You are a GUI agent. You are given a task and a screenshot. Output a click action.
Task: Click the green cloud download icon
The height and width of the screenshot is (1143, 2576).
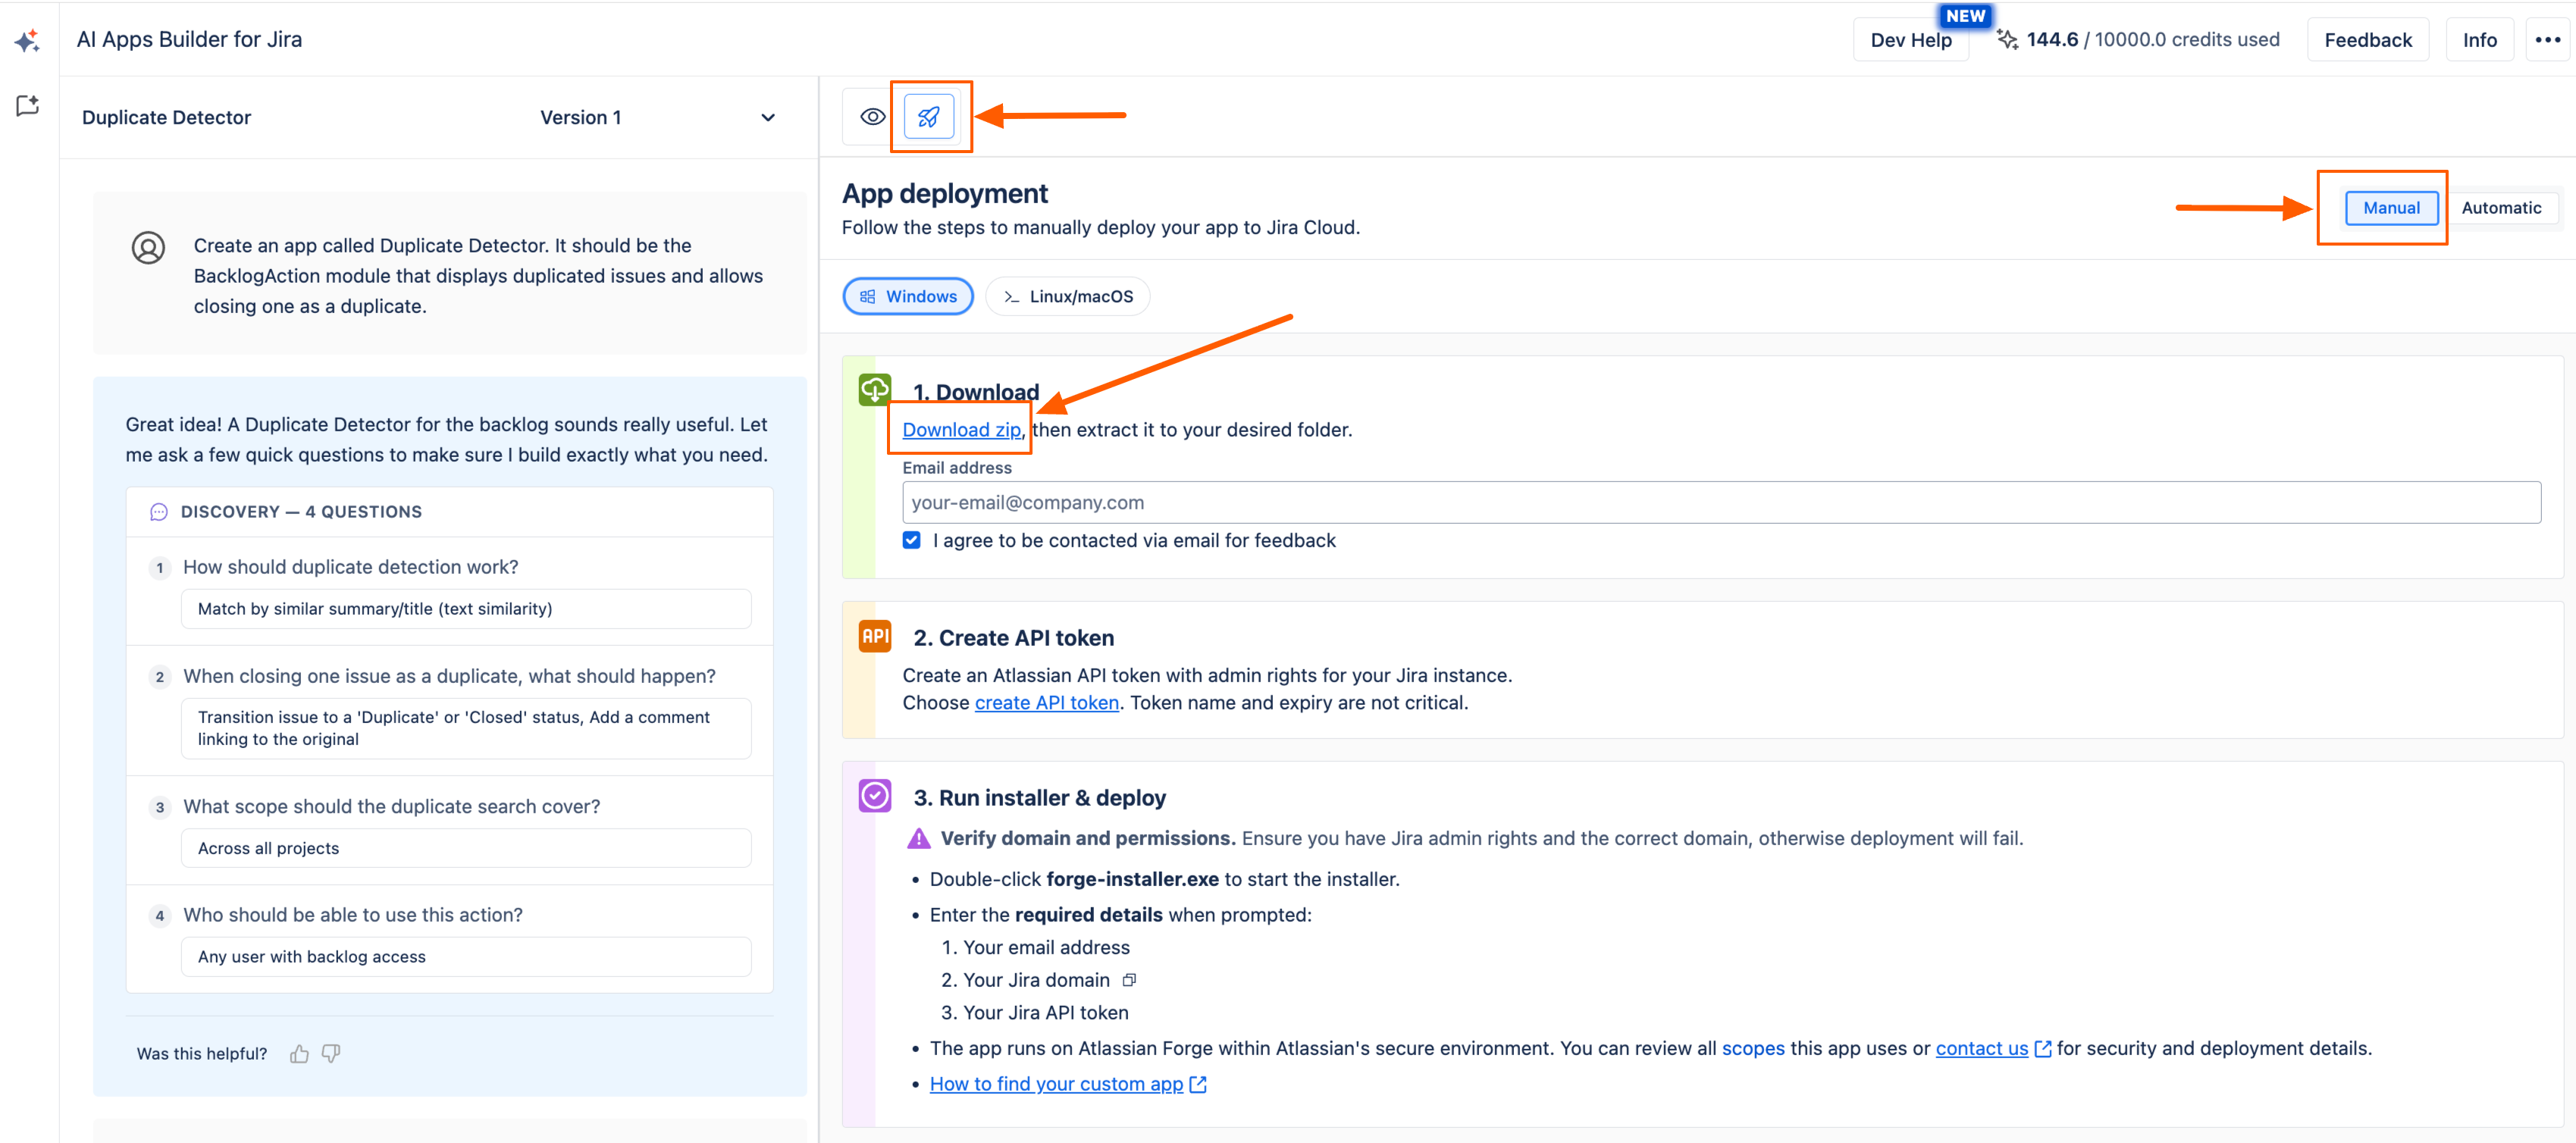875,389
